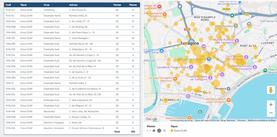
Task: Select the Tarragona train station icon
Action: pyautogui.click(x=228, y=88)
